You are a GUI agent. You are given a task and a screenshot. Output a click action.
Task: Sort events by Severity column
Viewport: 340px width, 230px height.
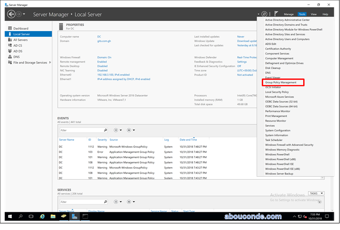click(102, 140)
